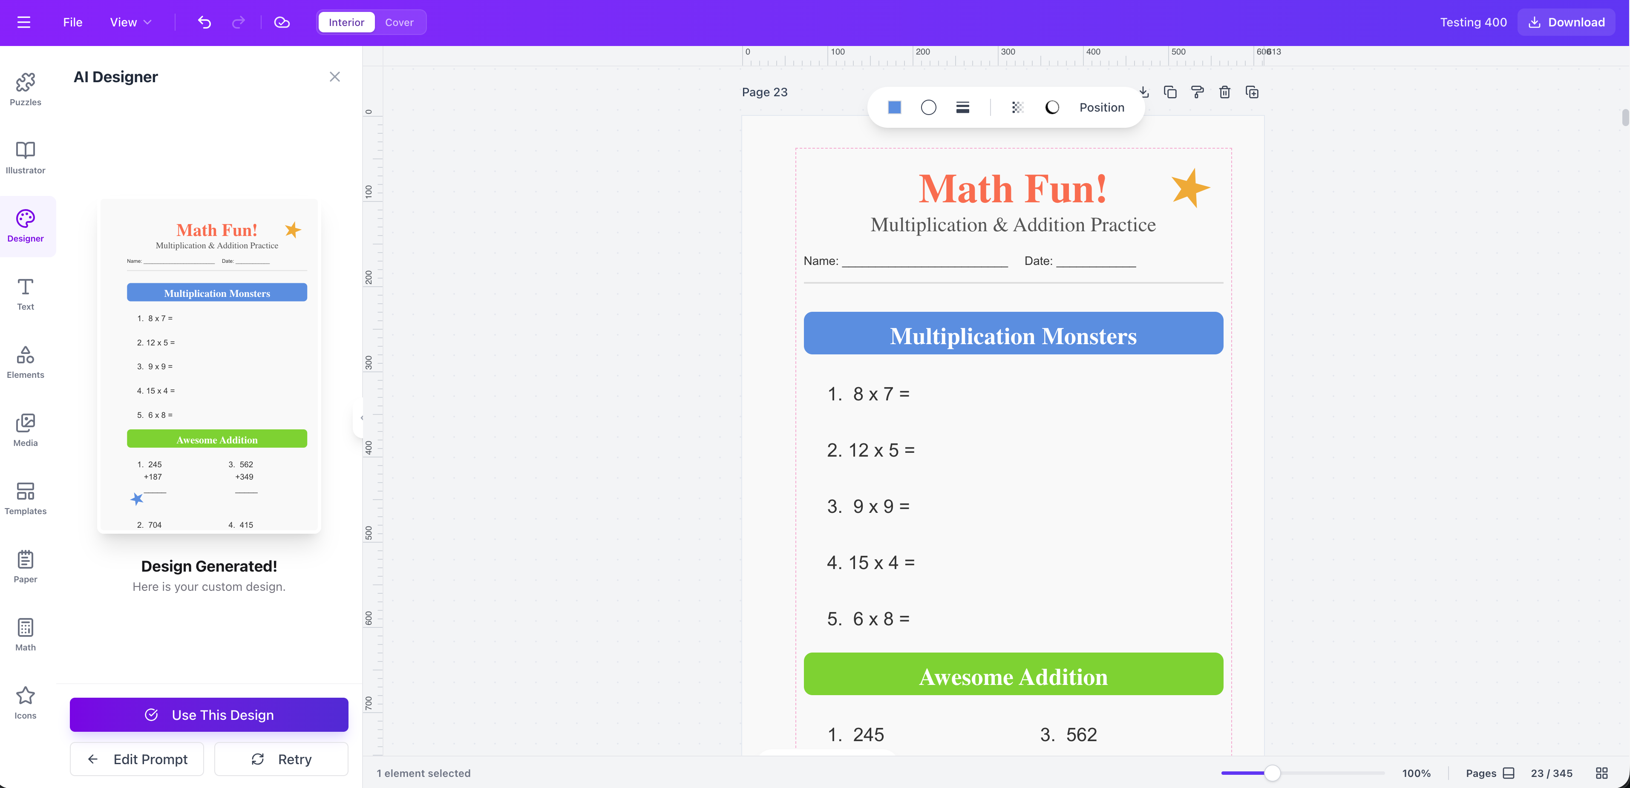Apply styles using the format painter icon
The width and height of the screenshot is (1630, 788).
1197,92
